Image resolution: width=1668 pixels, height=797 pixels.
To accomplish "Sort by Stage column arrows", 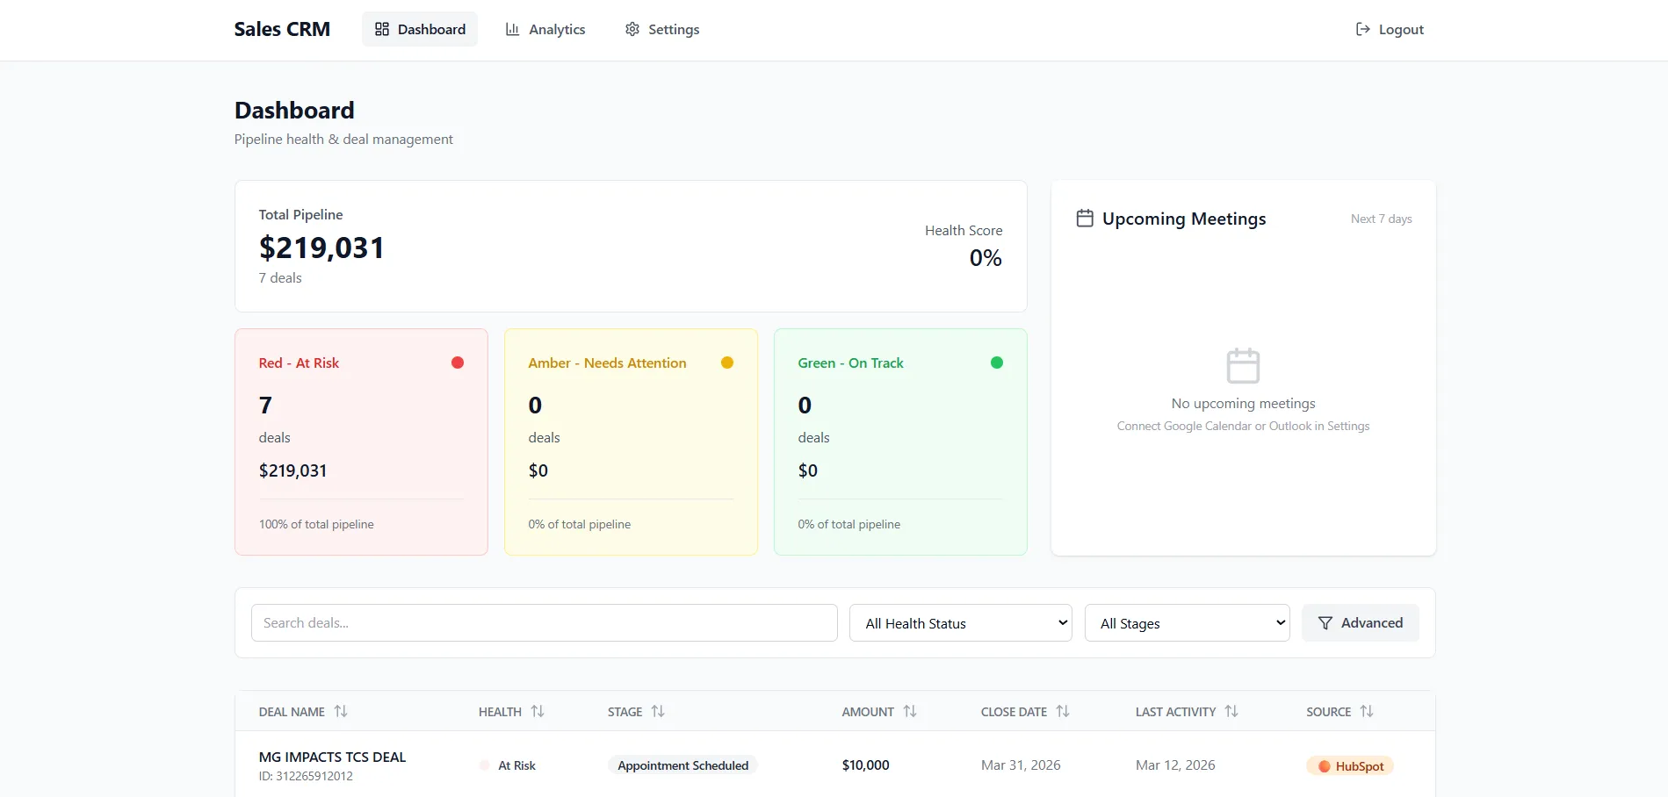I will click(658, 711).
